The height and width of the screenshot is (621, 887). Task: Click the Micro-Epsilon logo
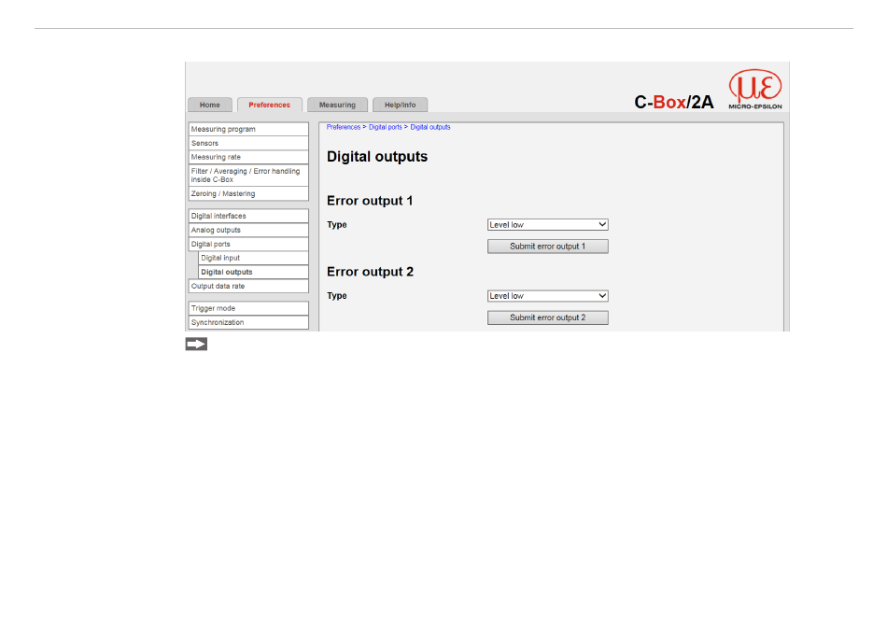point(755,90)
